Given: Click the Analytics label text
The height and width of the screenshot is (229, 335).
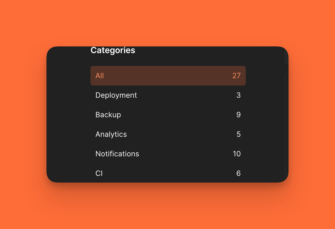Looking at the screenshot, I should (x=111, y=134).
